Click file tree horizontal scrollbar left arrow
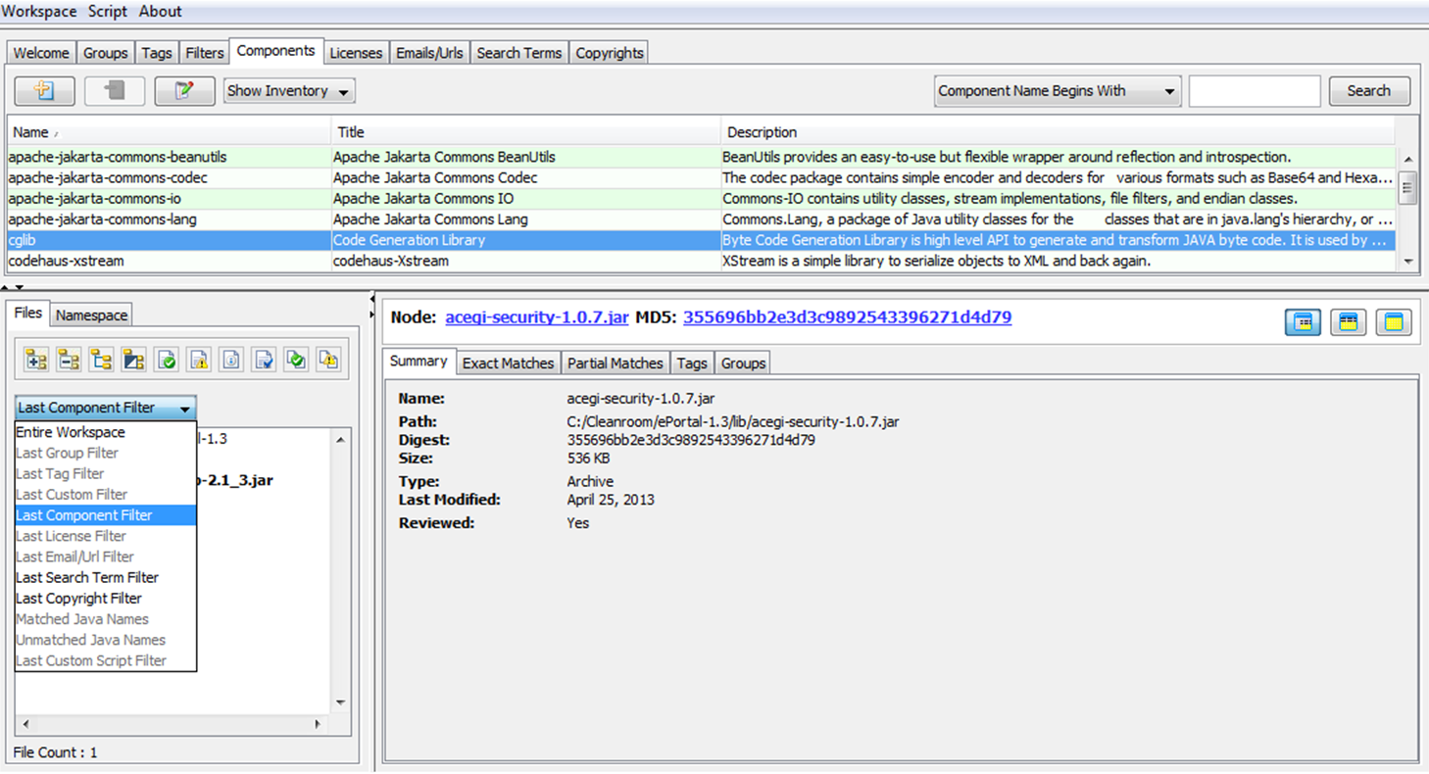The width and height of the screenshot is (1429, 774). pyautogui.click(x=25, y=725)
